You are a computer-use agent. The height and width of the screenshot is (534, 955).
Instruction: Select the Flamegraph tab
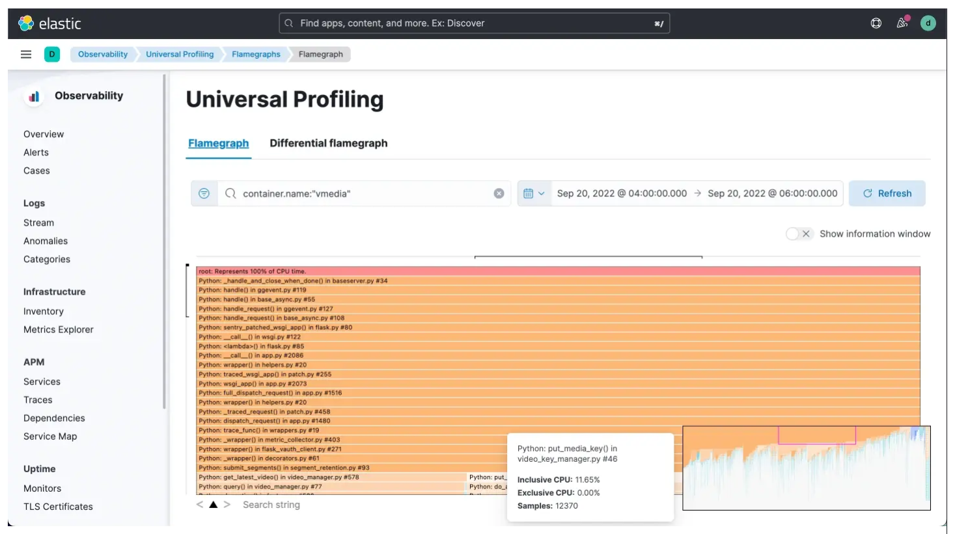pos(218,144)
